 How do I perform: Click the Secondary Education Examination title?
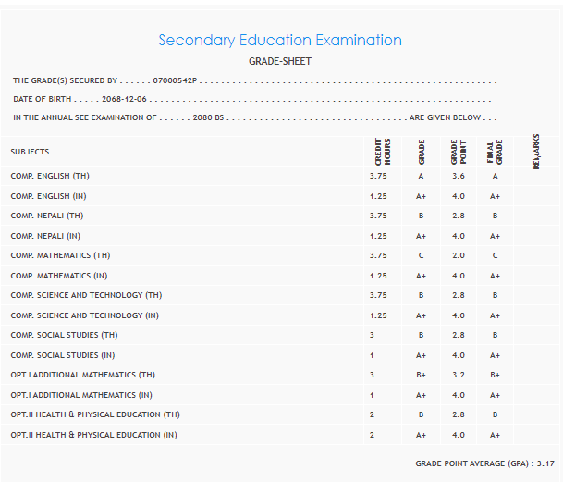pyautogui.click(x=280, y=41)
